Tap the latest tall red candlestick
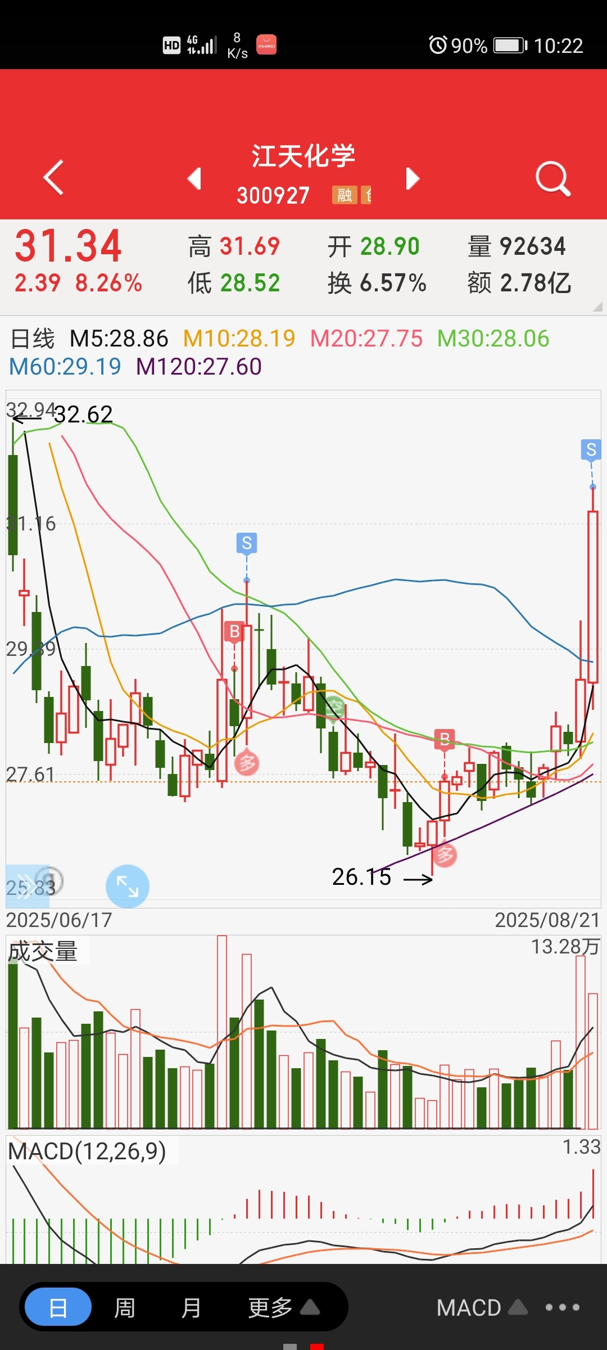 click(x=592, y=596)
